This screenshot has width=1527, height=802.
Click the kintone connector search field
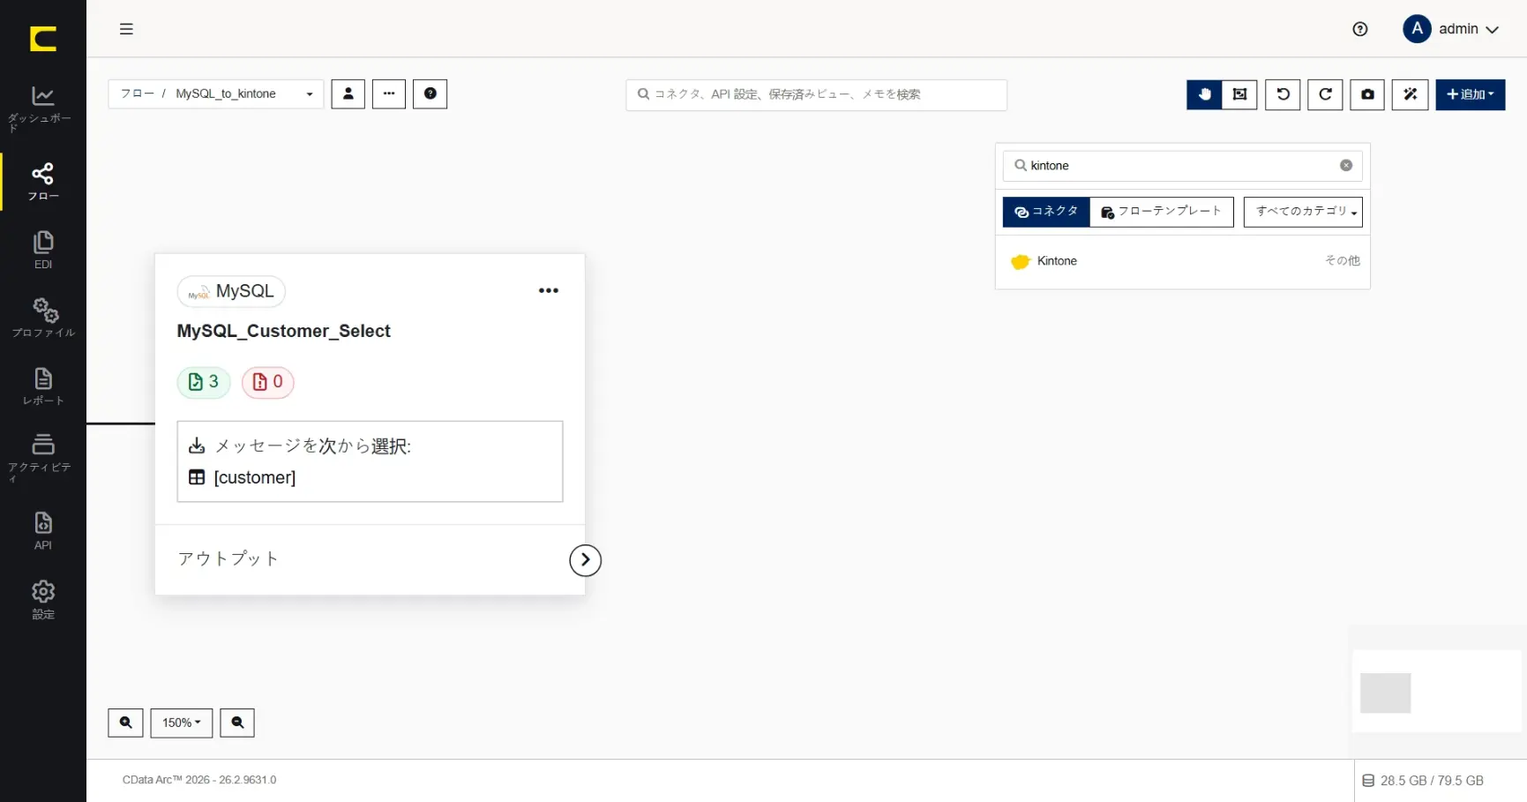[x=1182, y=166]
